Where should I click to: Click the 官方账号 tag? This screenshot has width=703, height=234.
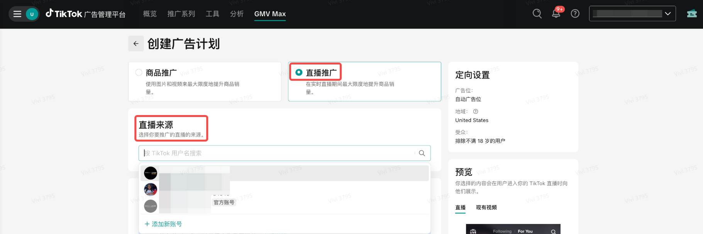[x=224, y=202]
